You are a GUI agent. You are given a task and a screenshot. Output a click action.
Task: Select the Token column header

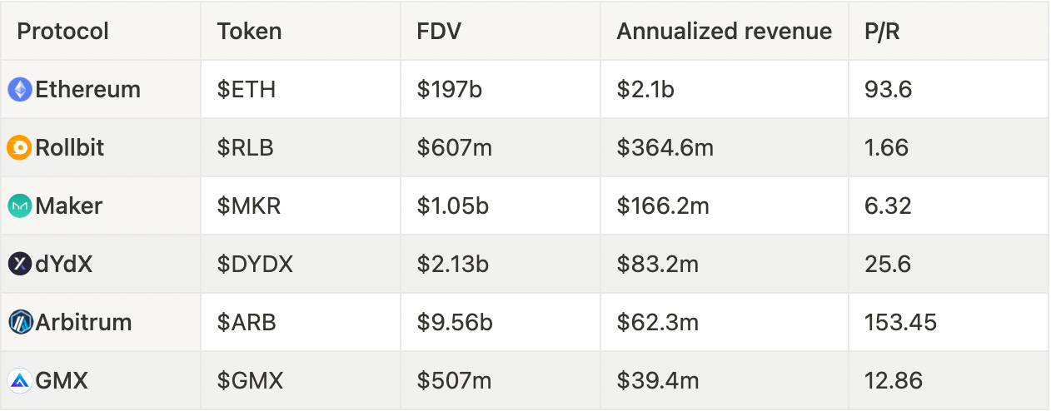click(249, 32)
